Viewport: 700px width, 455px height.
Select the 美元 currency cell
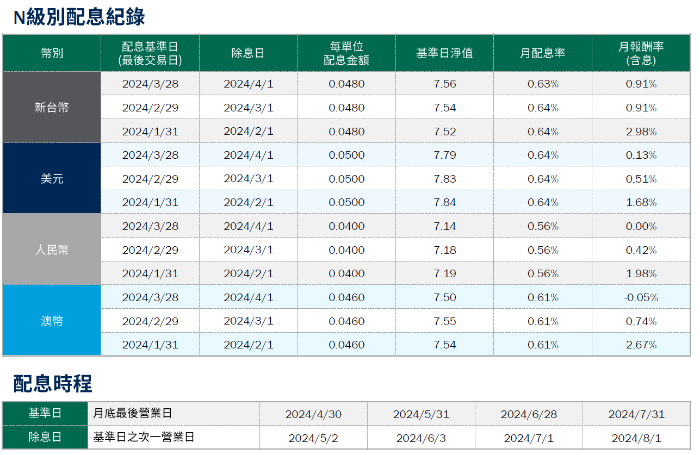(x=52, y=179)
